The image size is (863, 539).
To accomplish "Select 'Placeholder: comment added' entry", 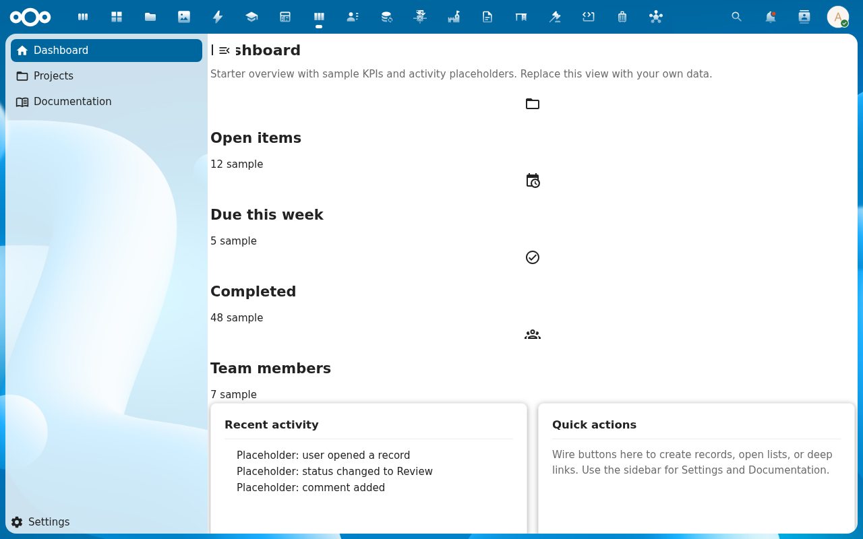I will pyautogui.click(x=311, y=488).
